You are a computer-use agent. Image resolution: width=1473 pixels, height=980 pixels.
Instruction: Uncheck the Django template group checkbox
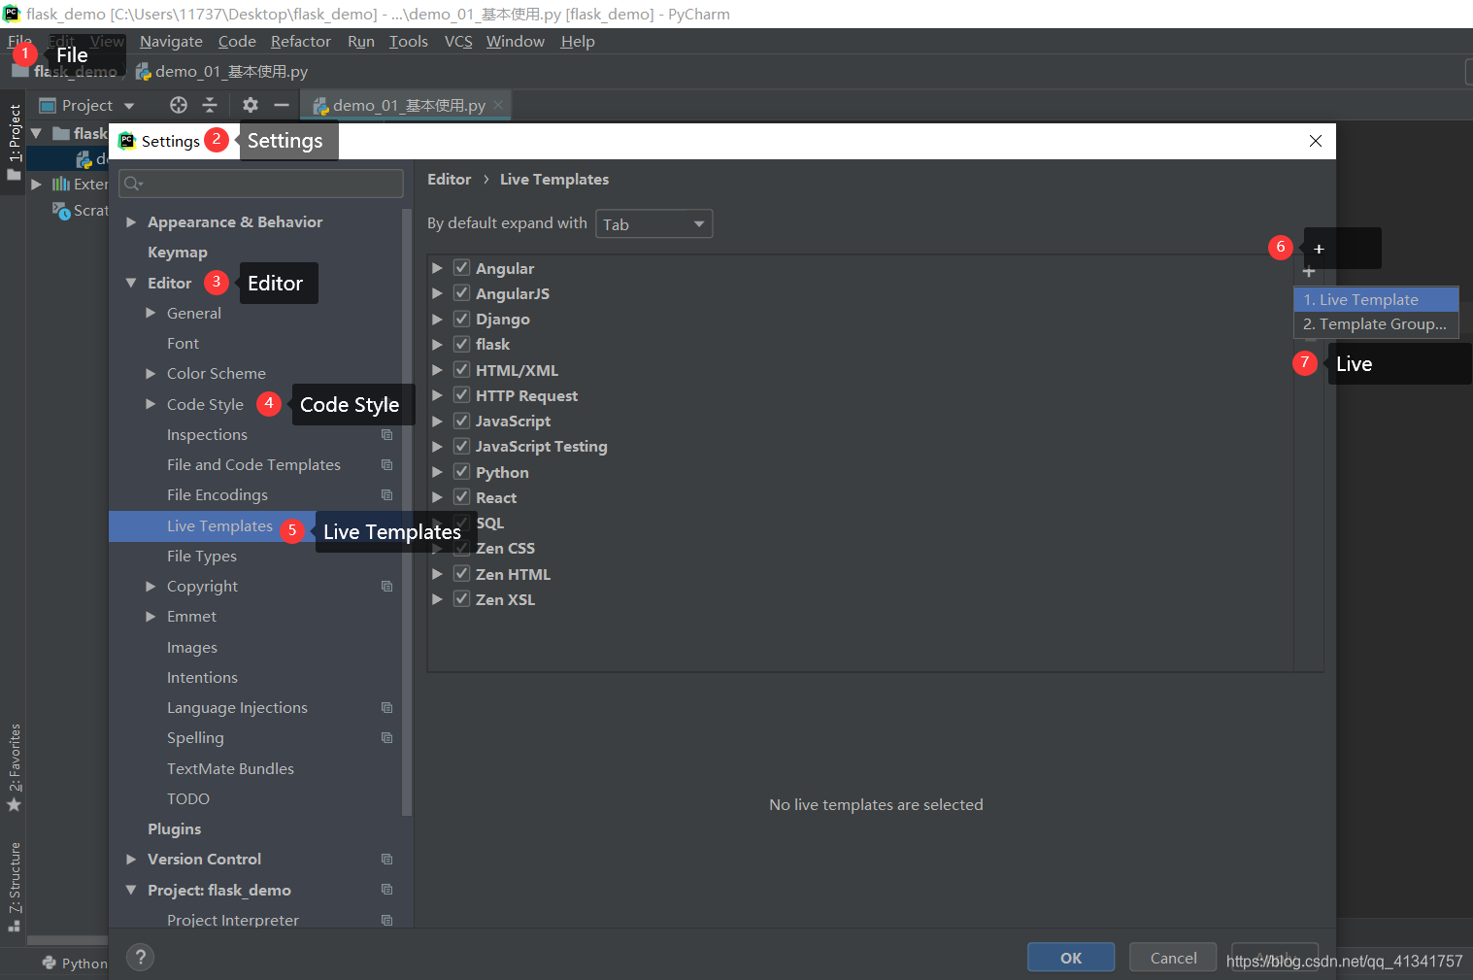tap(462, 319)
